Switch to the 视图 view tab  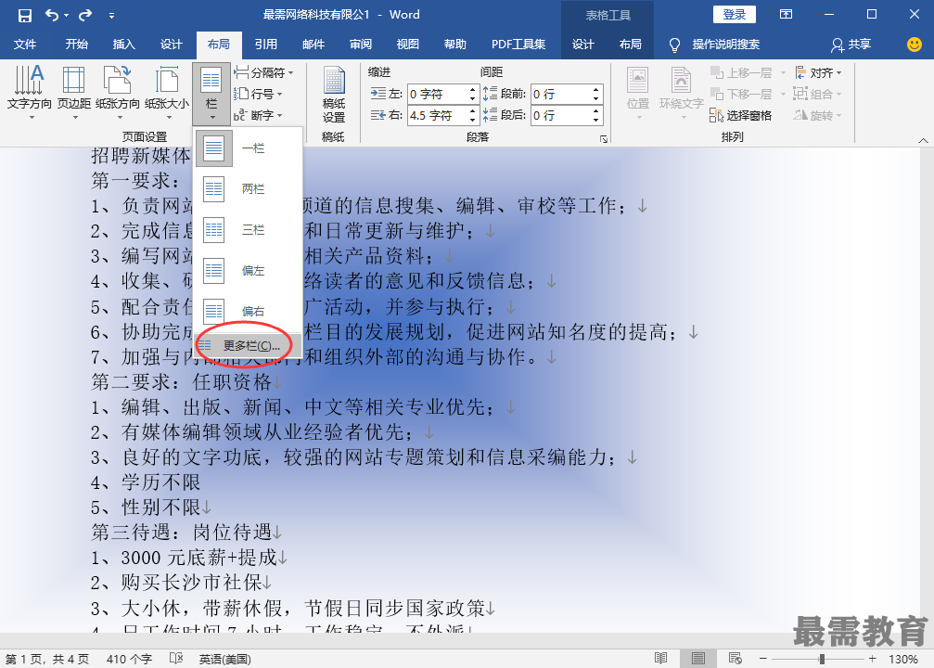tap(407, 45)
